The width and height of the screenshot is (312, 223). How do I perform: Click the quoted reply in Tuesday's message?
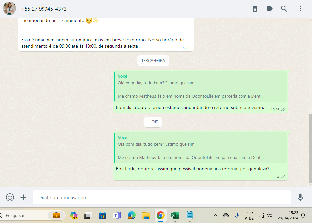point(200,86)
